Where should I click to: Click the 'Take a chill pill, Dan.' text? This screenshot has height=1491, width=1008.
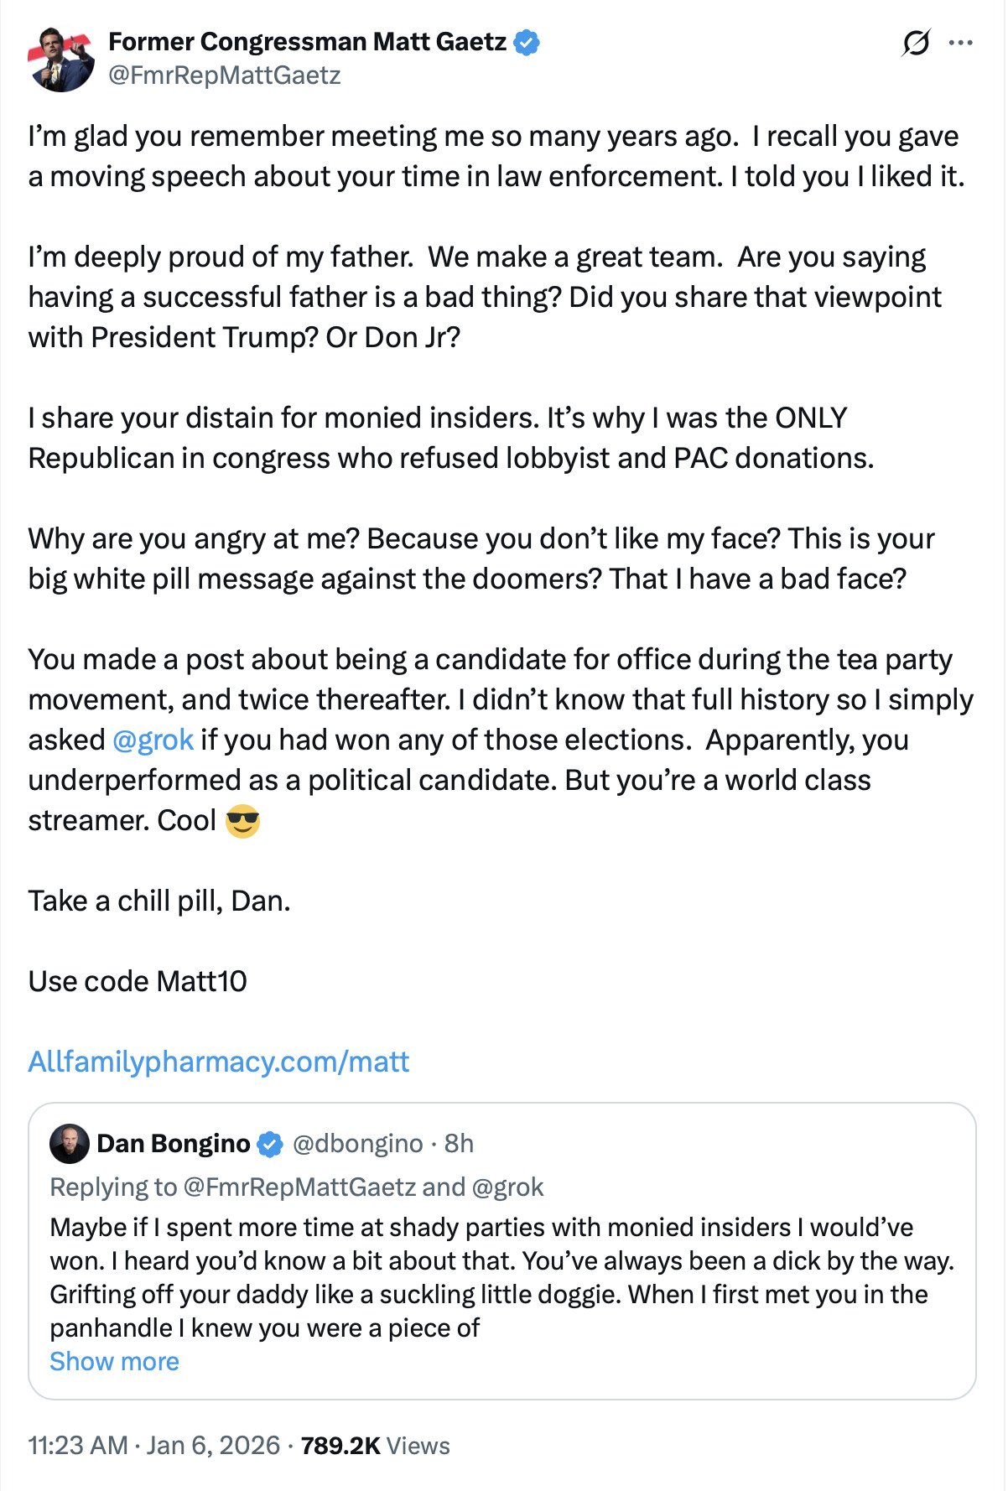pos(159,901)
